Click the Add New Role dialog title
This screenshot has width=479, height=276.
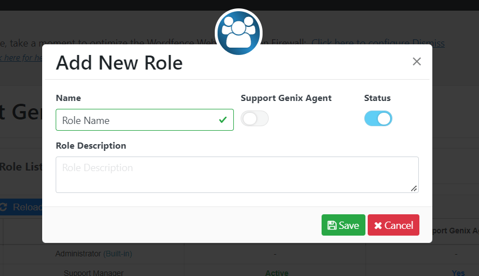tap(119, 63)
